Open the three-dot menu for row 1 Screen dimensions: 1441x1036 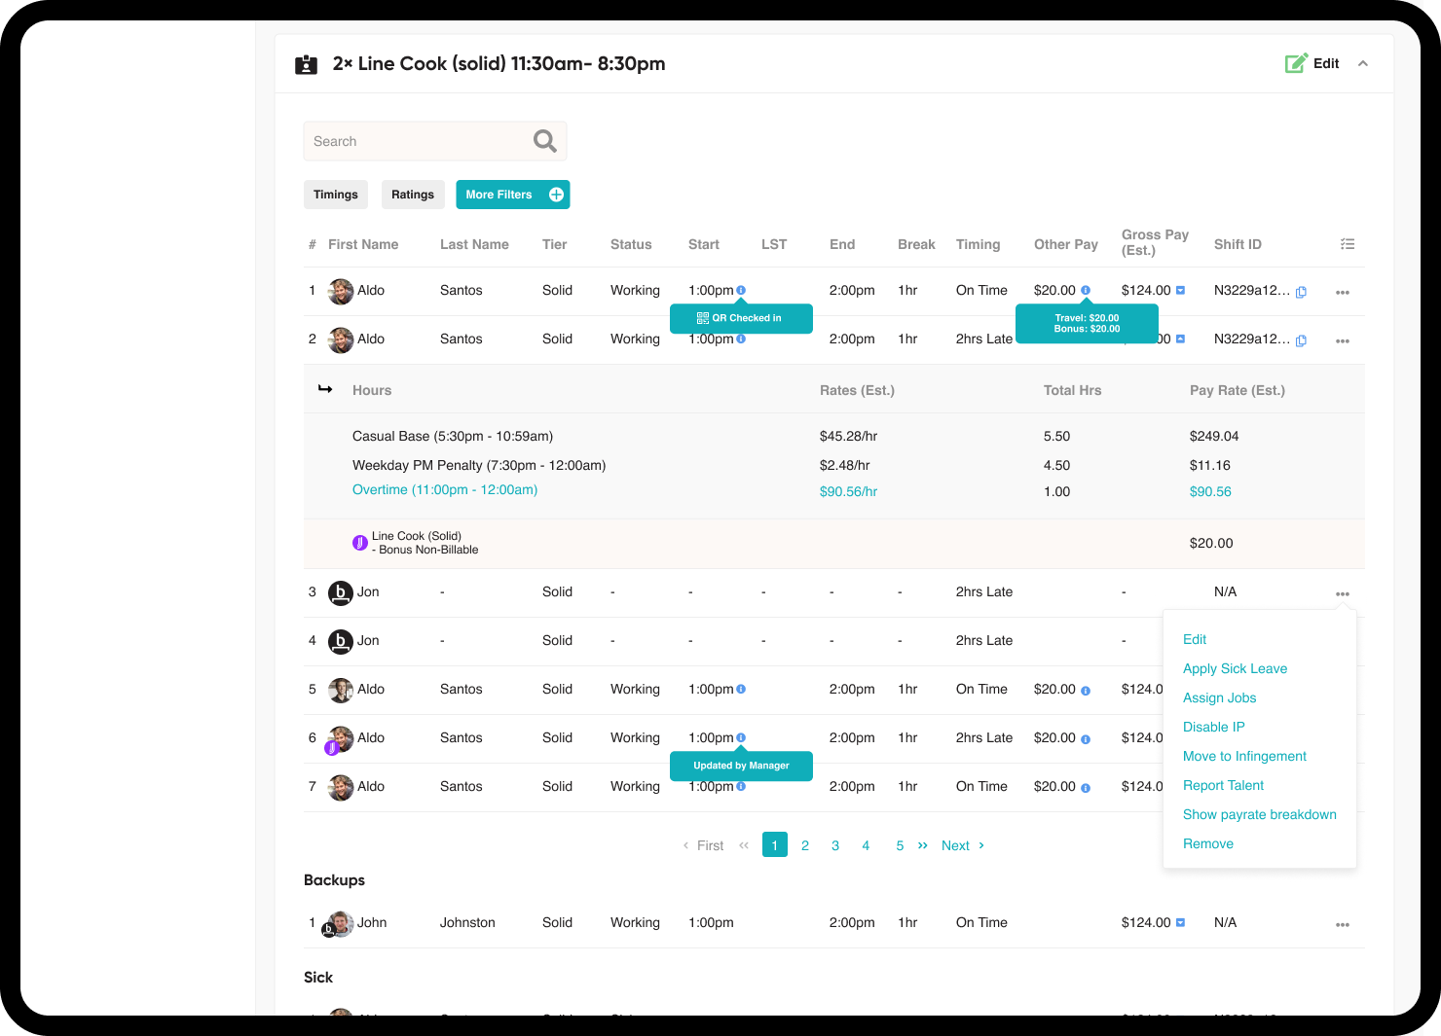[x=1343, y=292]
